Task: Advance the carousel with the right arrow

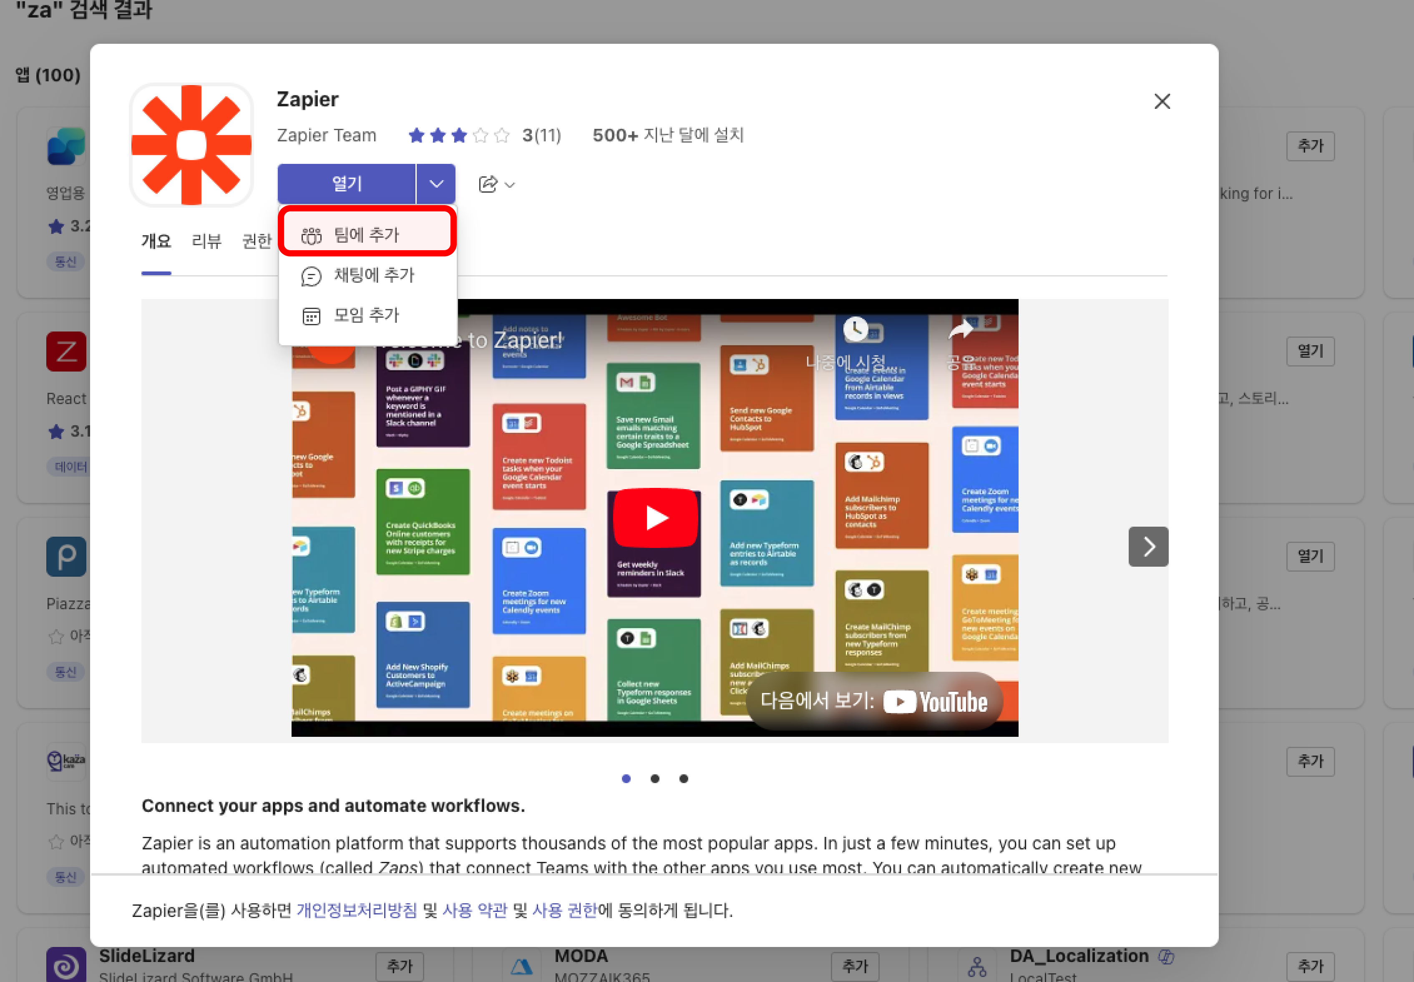Action: (1148, 546)
